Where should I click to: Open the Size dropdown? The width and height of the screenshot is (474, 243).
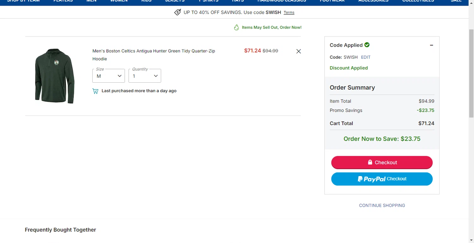coord(108,76)
